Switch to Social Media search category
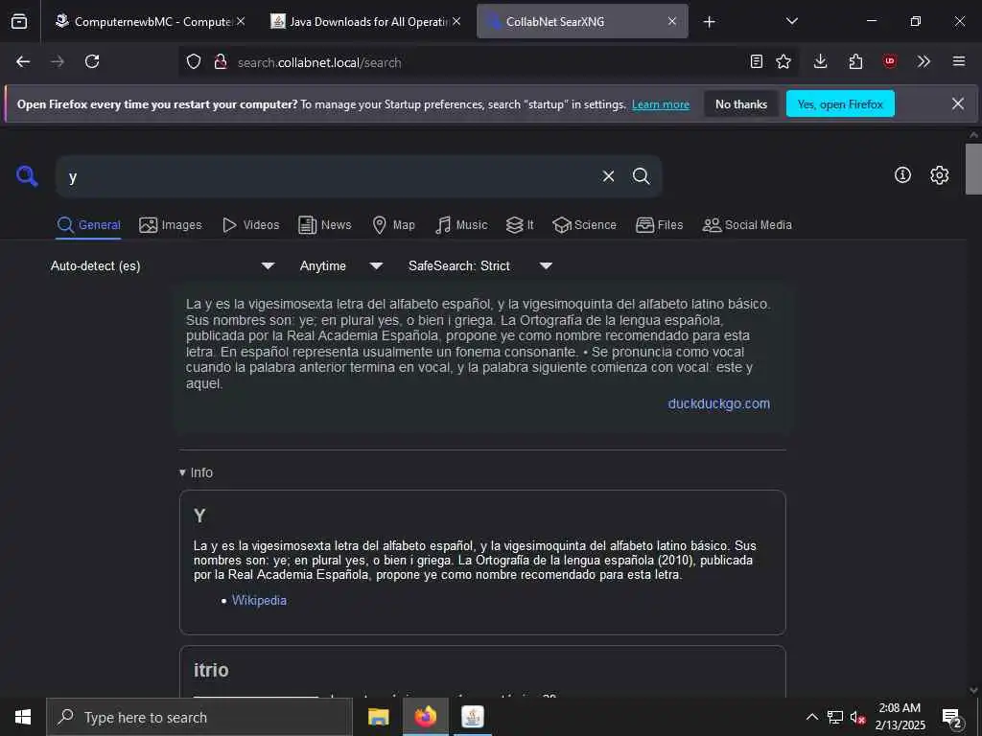Image resolution: width=982 pixels, height=736 pixels. click(x=747, y=224)
